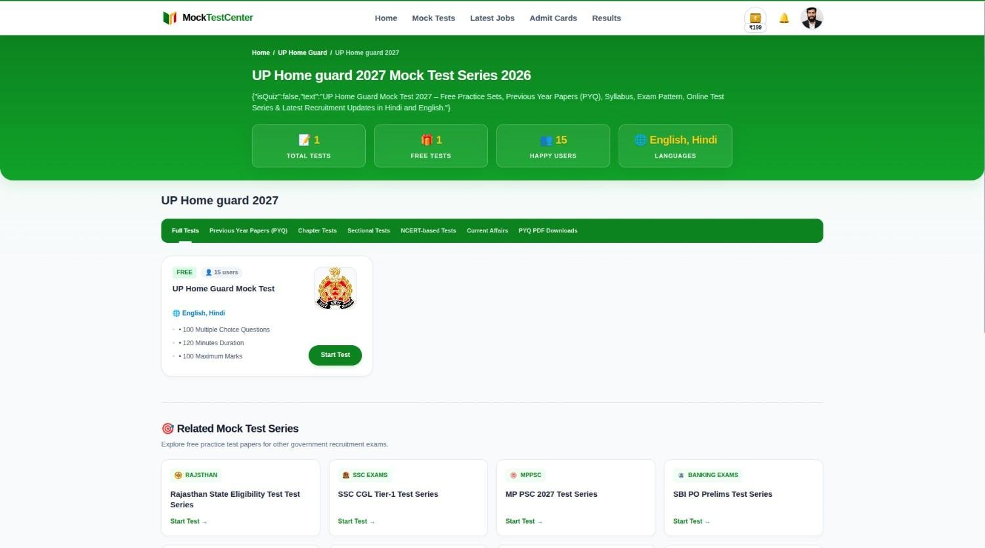The image size is (985, 548).
Task: Click Home breadcrumb link
Action: point(261,53)
